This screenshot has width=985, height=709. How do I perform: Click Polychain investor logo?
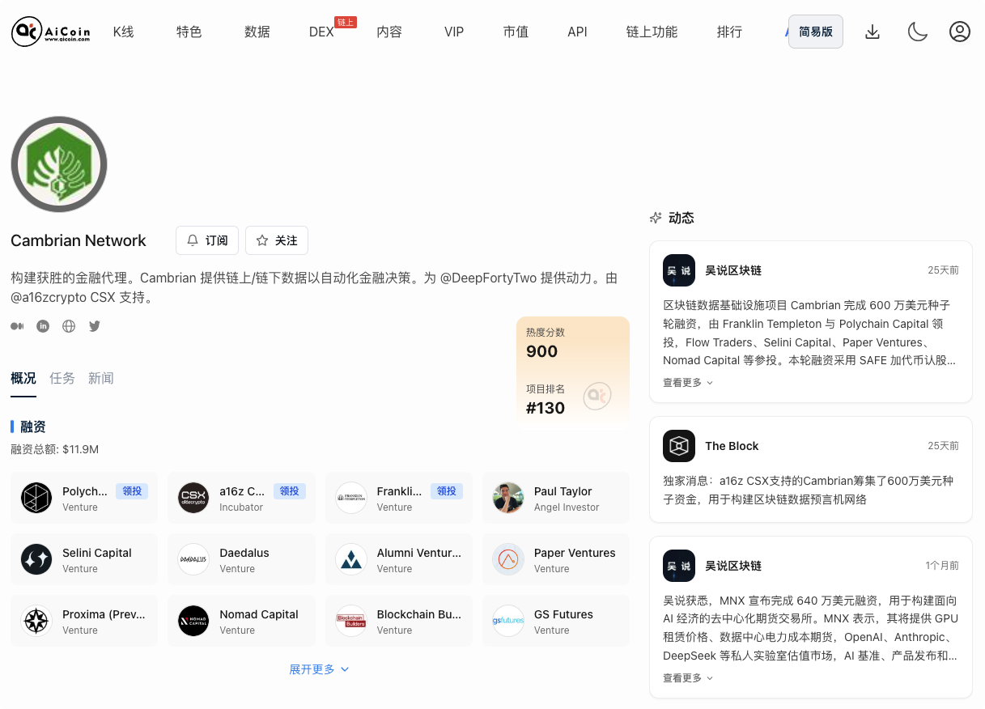point(36,498)
